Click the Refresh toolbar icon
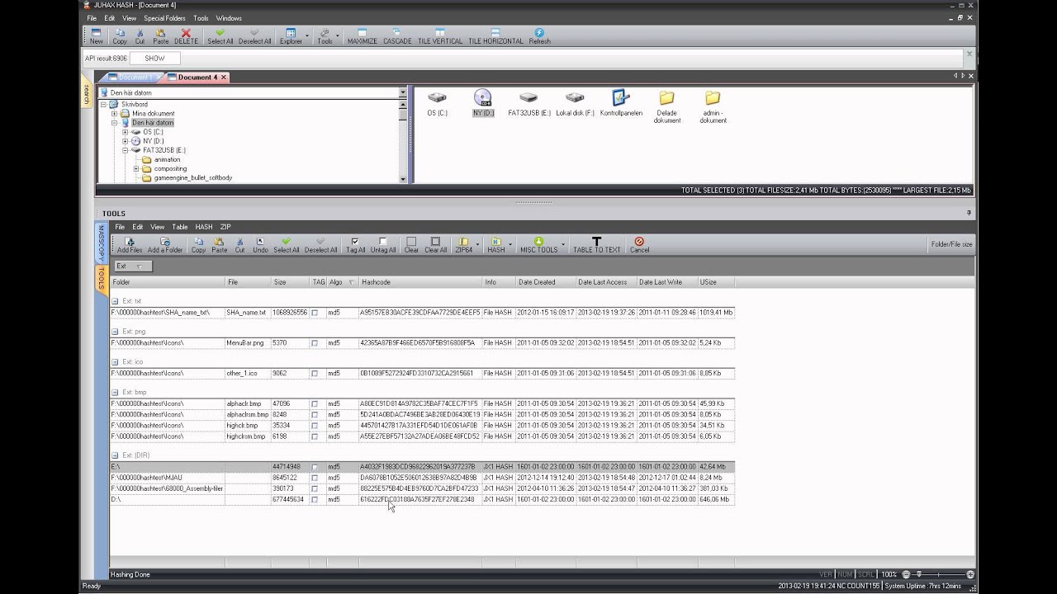Viewport: 1057px width, 594px height. [x=539, y=36]
